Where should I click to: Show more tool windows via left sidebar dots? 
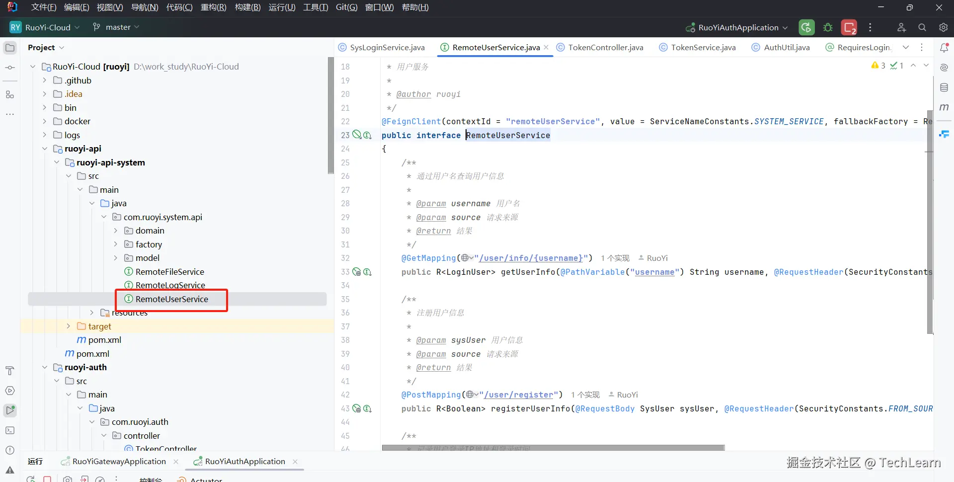pos(10,114)
